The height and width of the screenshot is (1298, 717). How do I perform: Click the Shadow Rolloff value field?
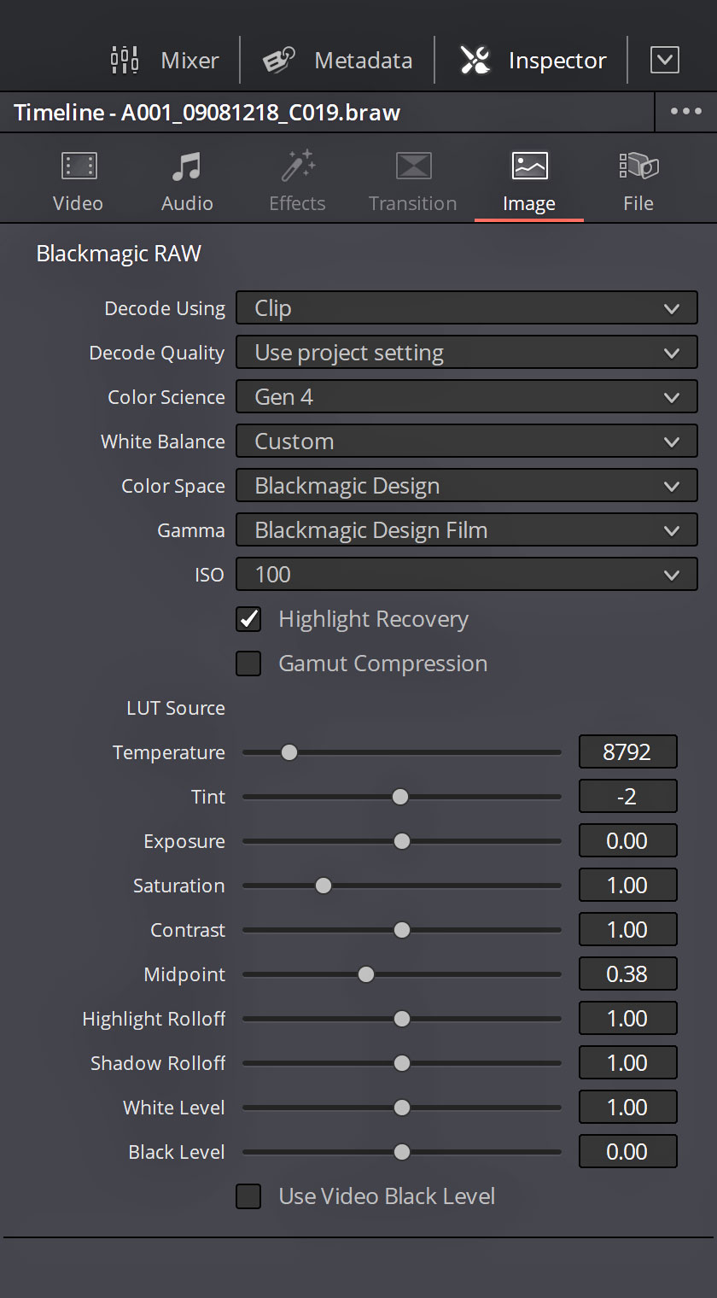[x=627, y=1063]
